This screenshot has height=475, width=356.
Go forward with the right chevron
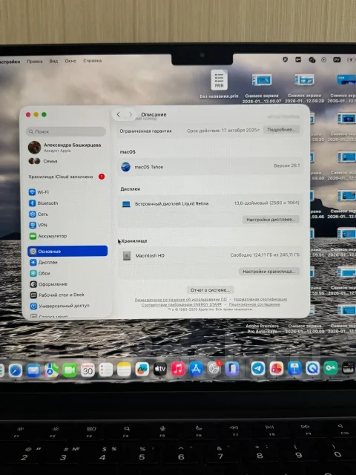point(131,114)
